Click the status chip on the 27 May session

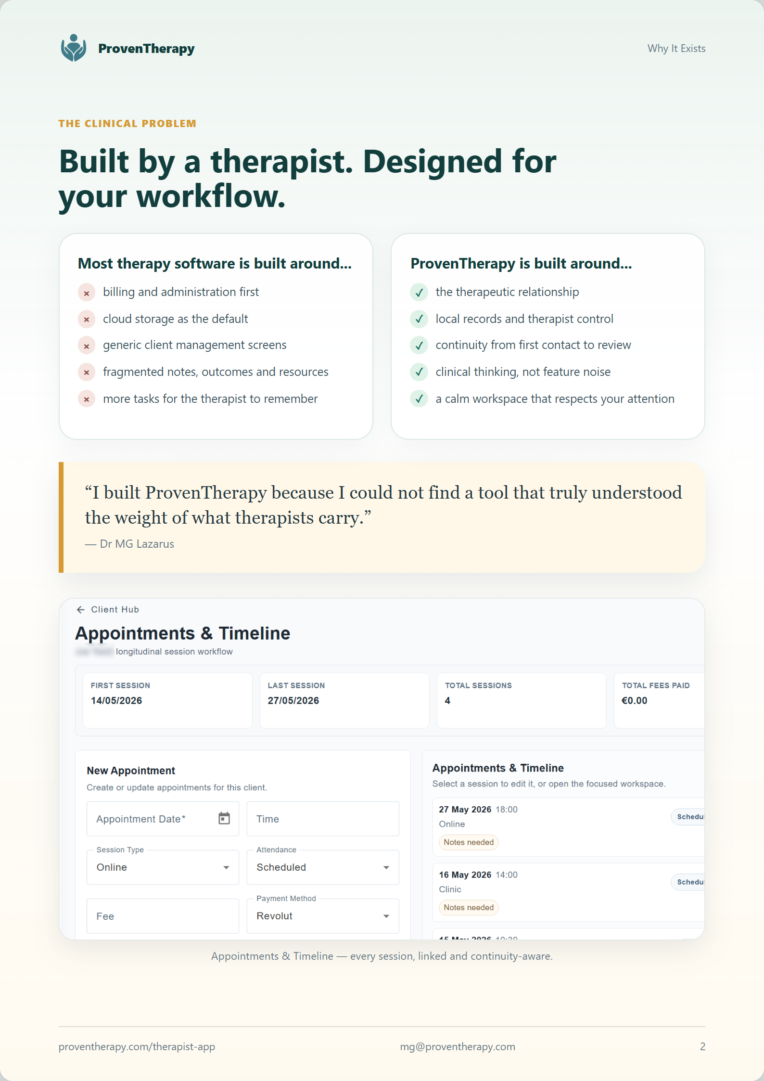(688, 817)
